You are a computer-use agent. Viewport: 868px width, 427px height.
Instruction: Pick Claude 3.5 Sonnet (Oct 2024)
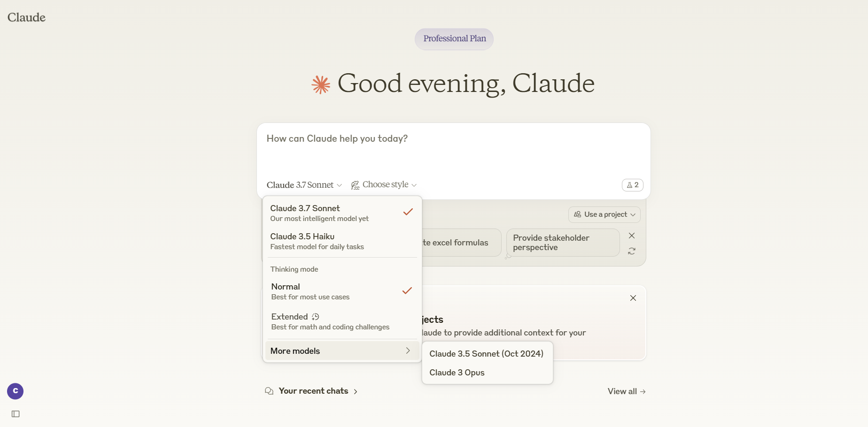tap(487, 354)
